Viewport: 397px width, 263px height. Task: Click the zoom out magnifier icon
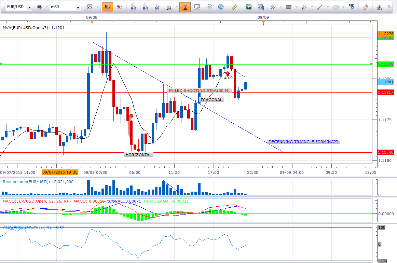146,6
